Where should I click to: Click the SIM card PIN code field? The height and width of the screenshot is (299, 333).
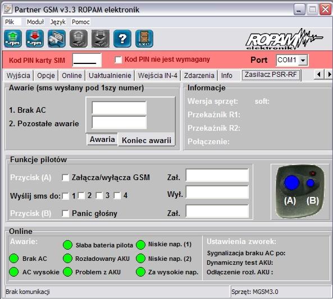coord(87,60)
